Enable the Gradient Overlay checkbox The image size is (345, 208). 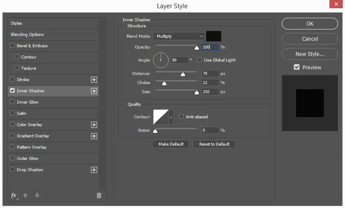coord(12,136)
